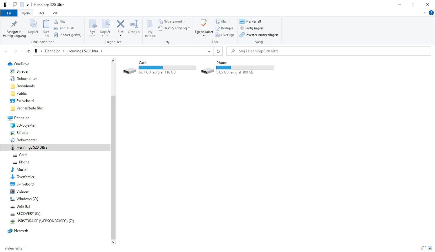Click the blue Help question mark icon
The image size is (435, 252).
(431, 13)
